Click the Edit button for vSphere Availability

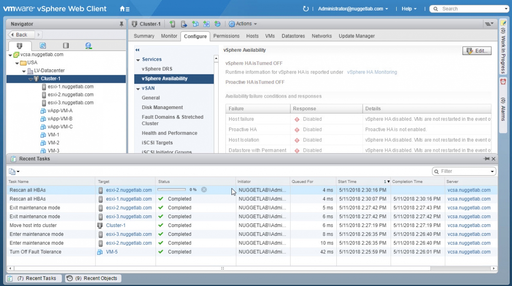coord(477,51)
